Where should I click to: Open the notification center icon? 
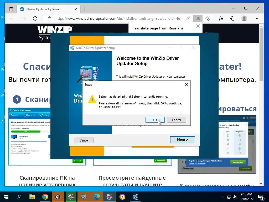(x=261, y=197)
